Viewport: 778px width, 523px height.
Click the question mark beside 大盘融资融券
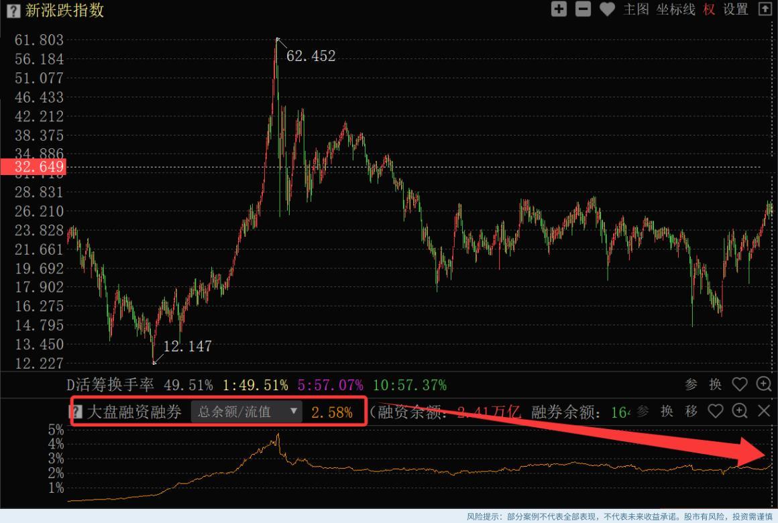click(76, 412)
